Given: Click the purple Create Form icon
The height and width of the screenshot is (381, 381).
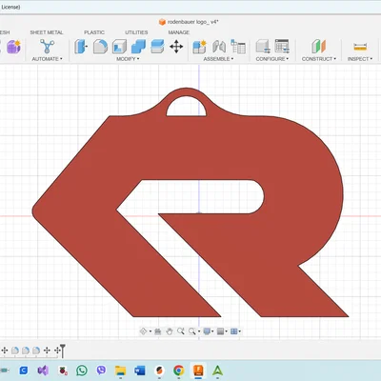Looking at the screenshot, I should pyautogui.click(x=13, y=47).
